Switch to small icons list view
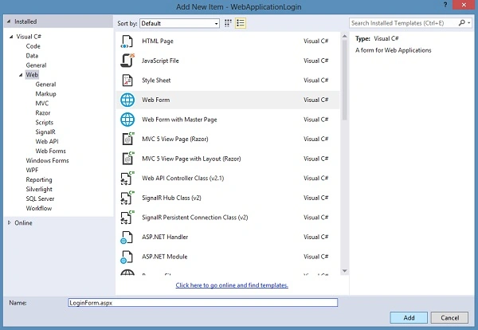This screenshot has height=330, width=478. (x=241, y=23)
